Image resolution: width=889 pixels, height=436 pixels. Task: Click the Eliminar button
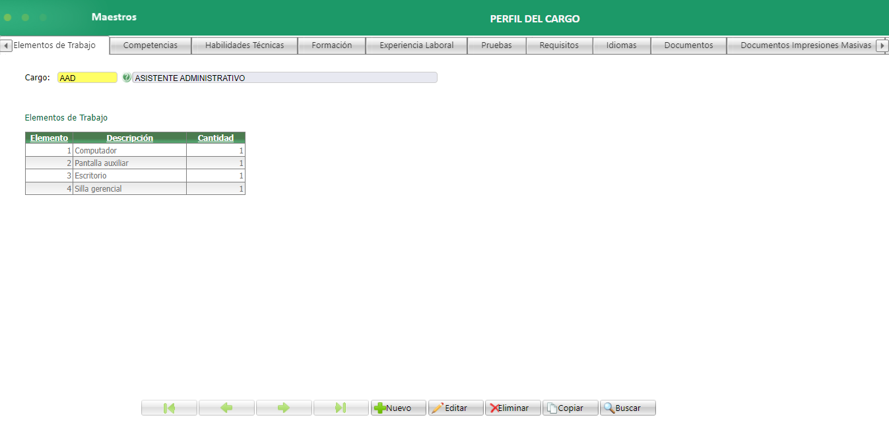513,408
